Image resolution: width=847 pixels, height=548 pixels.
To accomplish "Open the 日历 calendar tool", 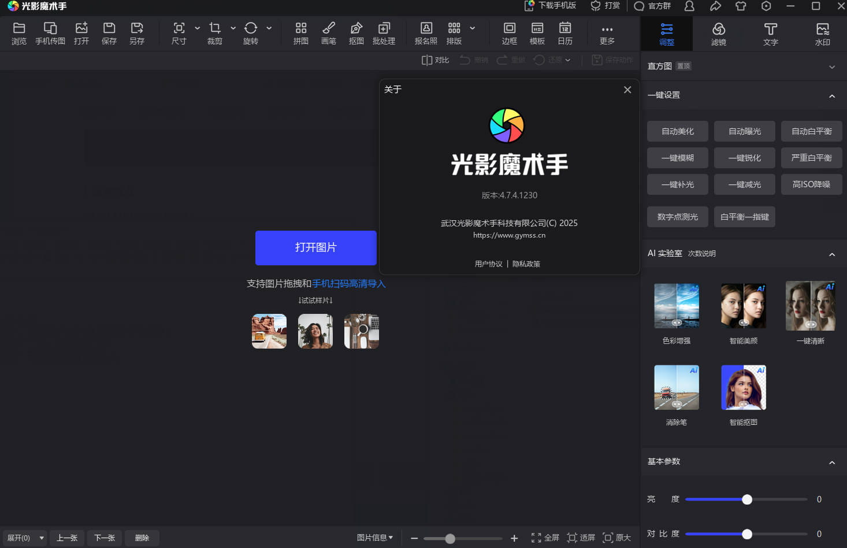I will tap(565, 33).
